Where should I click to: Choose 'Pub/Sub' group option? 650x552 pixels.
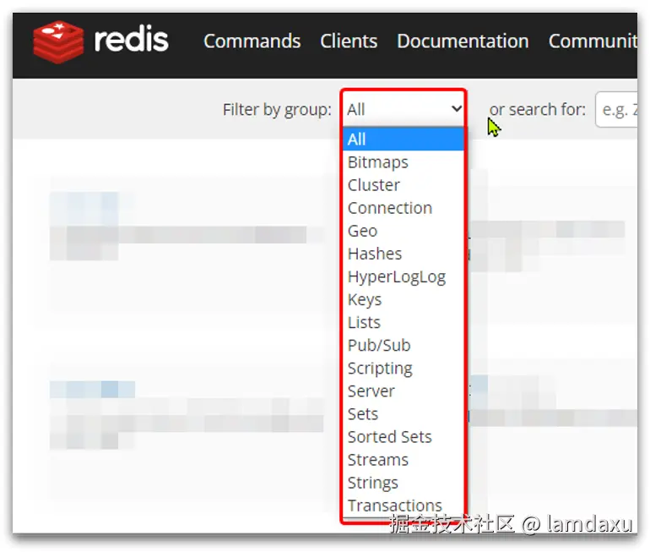click(404, 345)
